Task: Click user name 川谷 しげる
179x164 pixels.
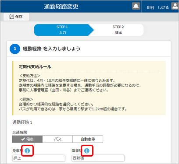Action: tap(158, 7)
